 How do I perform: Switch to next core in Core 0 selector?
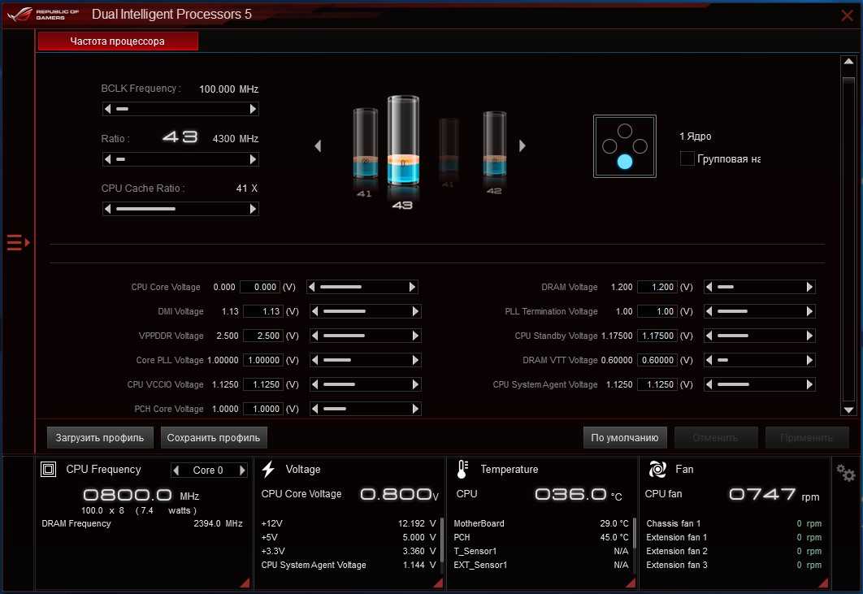pos(241,470)
